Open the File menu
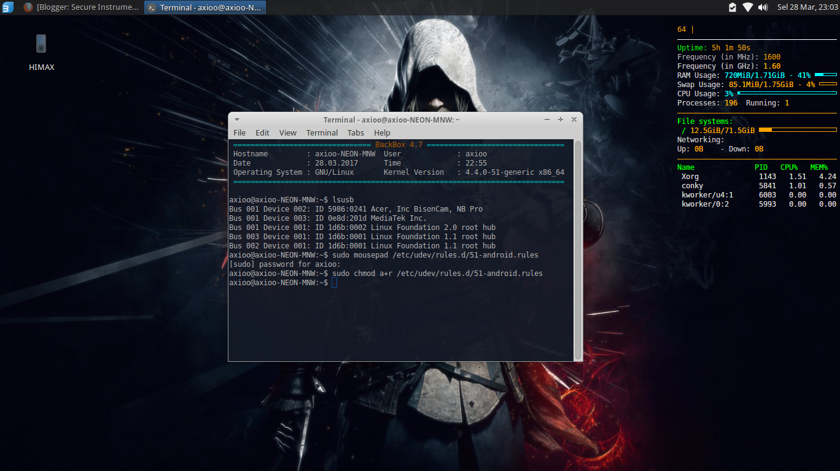 pyautogui.click(x=239, y=132)
